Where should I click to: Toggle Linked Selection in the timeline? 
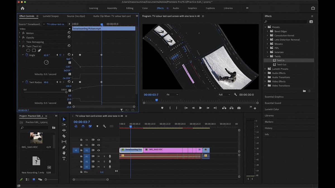tap(90, 126)
